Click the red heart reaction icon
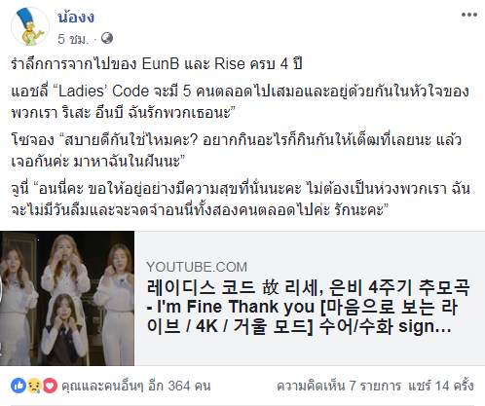This screenshot has height=406, width=485. pos(50,386)
